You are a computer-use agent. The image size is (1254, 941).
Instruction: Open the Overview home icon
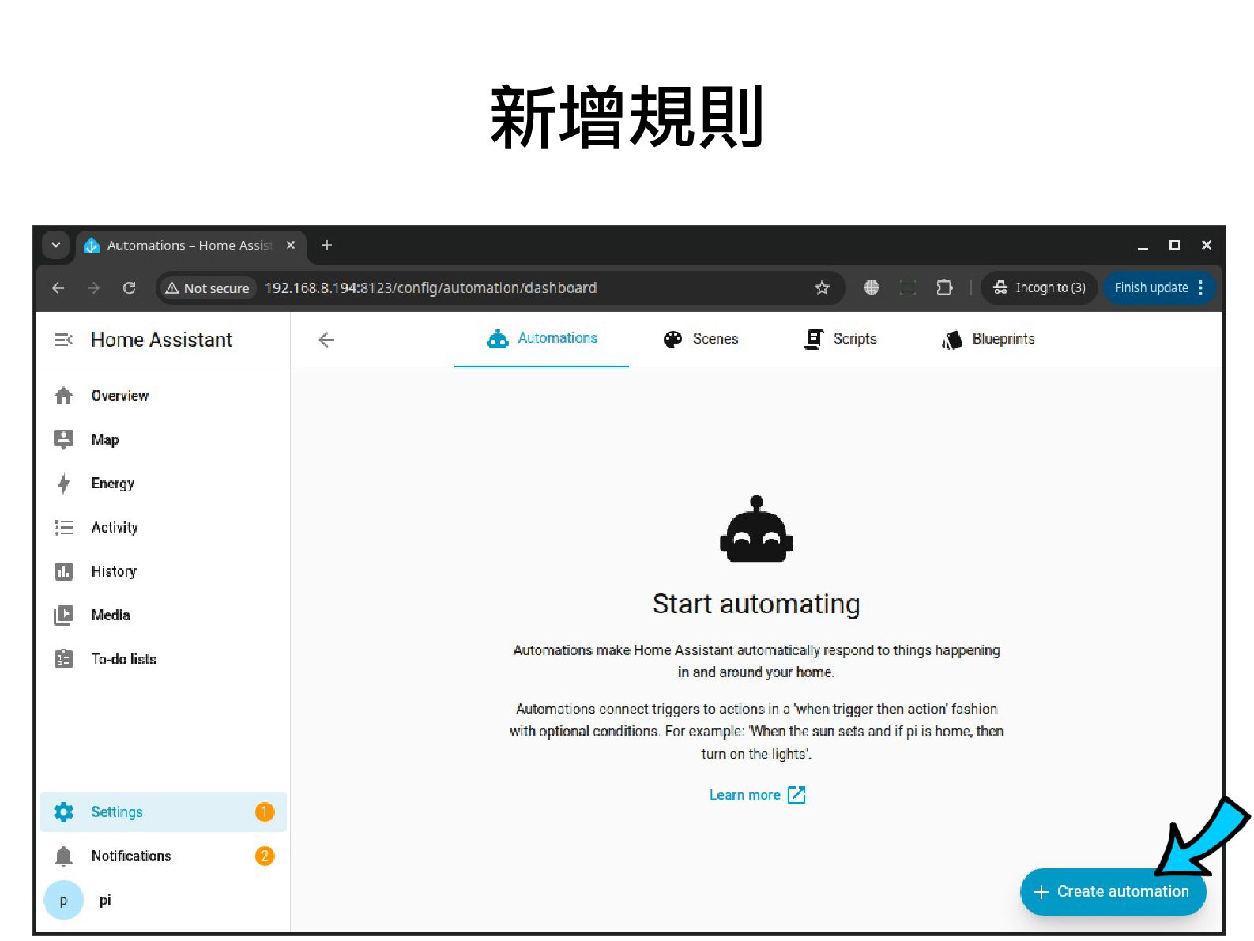point(64,396)
